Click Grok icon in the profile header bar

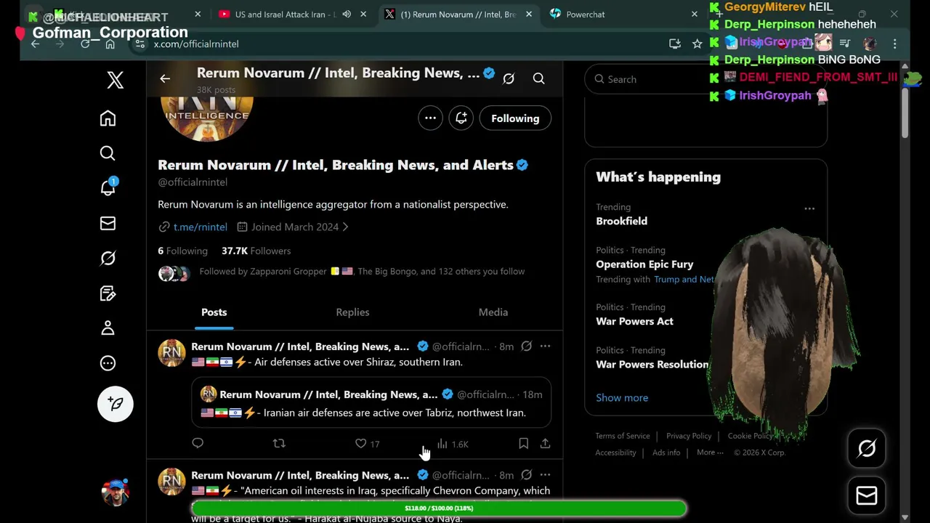509,78
